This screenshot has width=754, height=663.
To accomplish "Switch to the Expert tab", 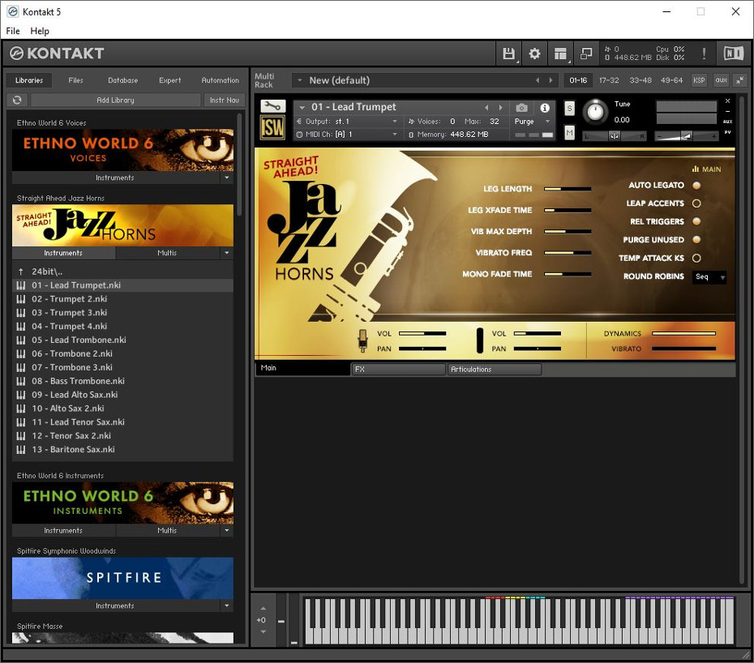I will click(170, 80).
